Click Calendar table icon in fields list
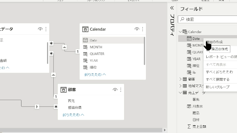This screenshot has width=237, height=133. click(185, 32)
